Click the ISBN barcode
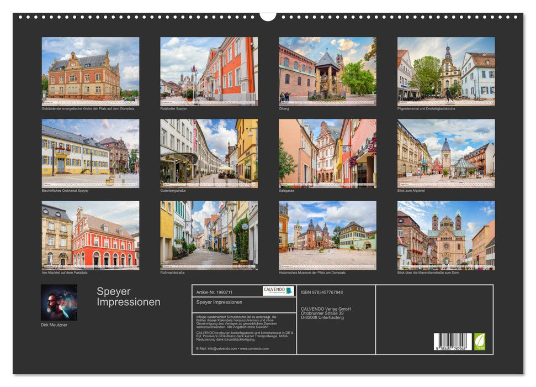Screen dimensions: 536x387 tap(450, 340)
